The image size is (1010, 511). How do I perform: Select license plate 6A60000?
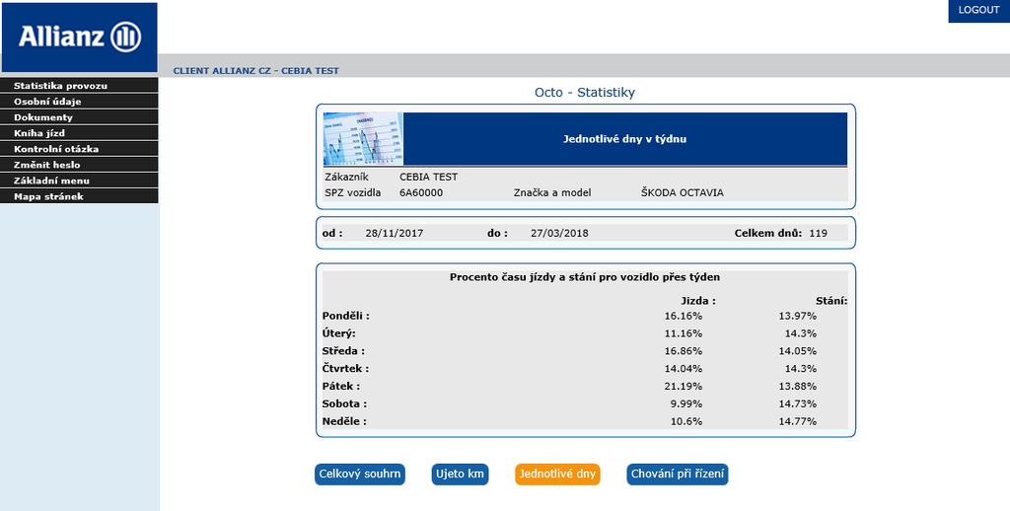pyautogui.click(x=421, y=192)
